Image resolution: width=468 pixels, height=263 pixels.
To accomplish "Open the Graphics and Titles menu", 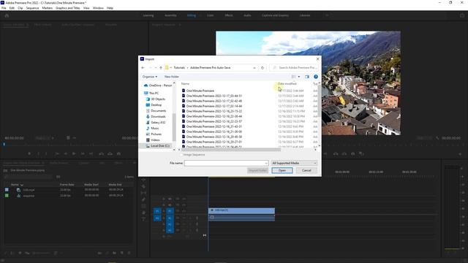I will click(x=68, y=8).
